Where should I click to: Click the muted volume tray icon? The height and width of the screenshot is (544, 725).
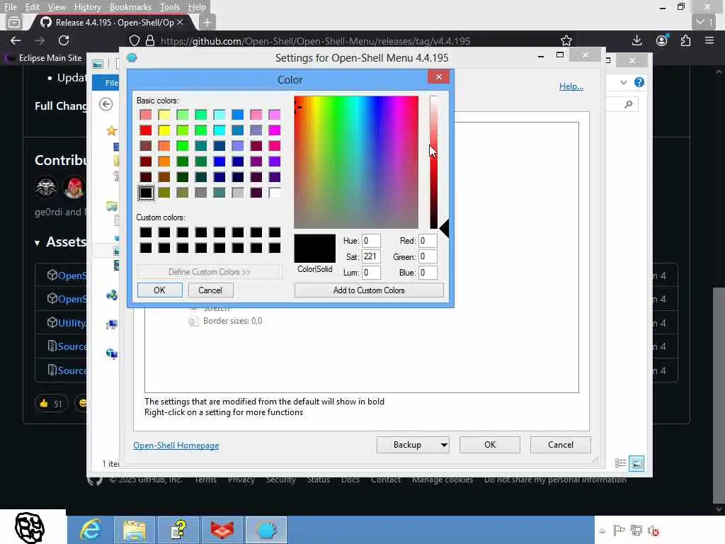(x=653, y=530)
